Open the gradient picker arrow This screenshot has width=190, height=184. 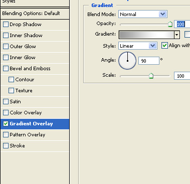[177, 35]
